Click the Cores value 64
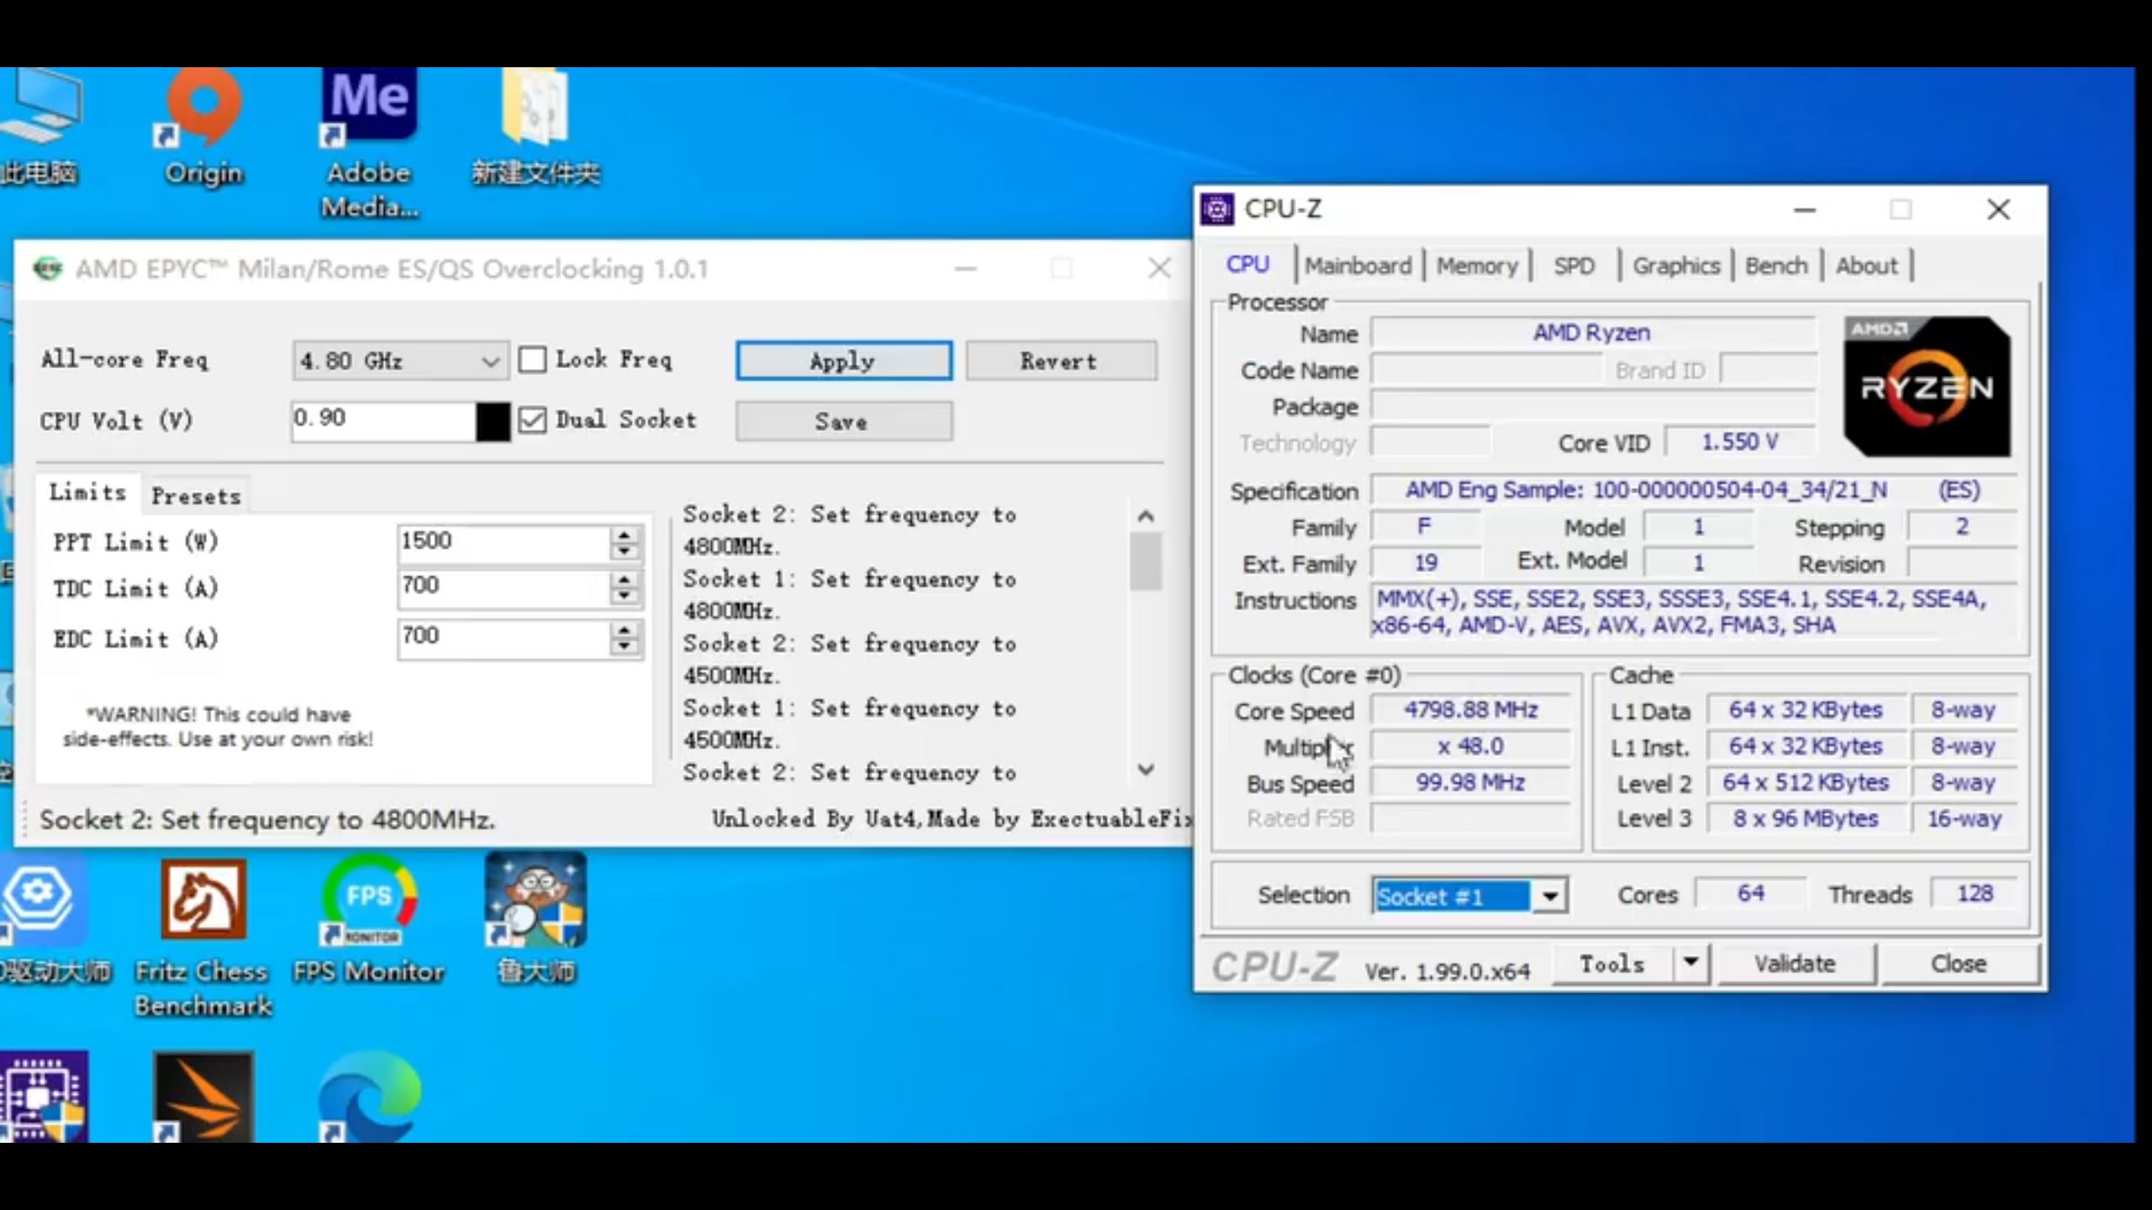Image resolution: width=2152 pixels, height=1210 pixels. tap(1750, 893)
